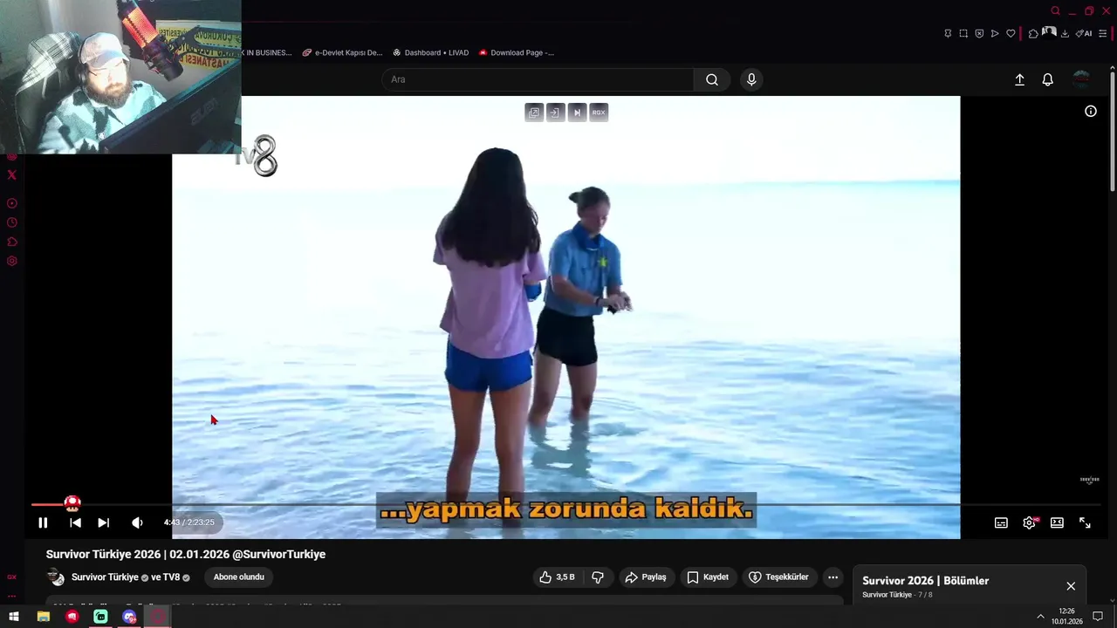Open the Windows notification center

1098,617
